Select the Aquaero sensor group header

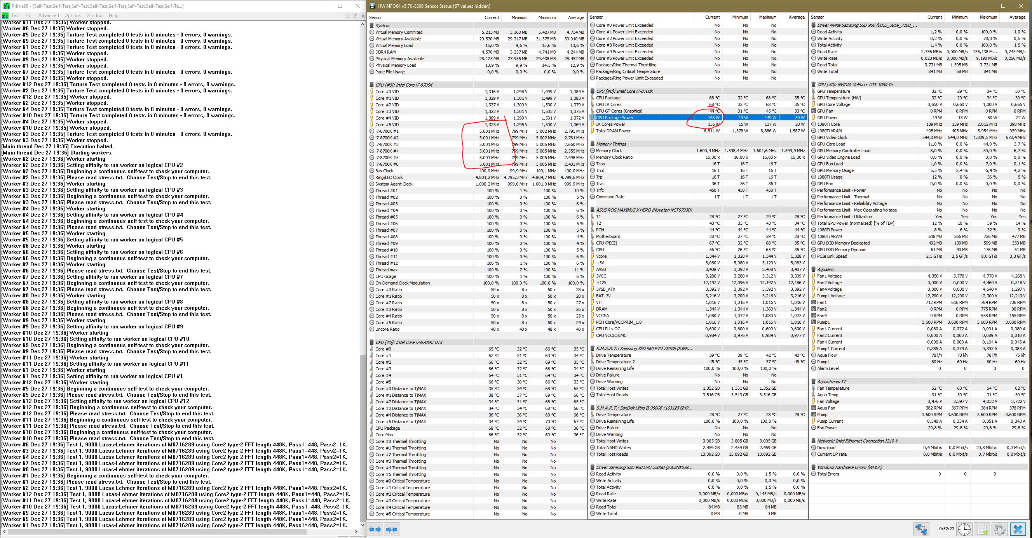(x=825, y=269)
